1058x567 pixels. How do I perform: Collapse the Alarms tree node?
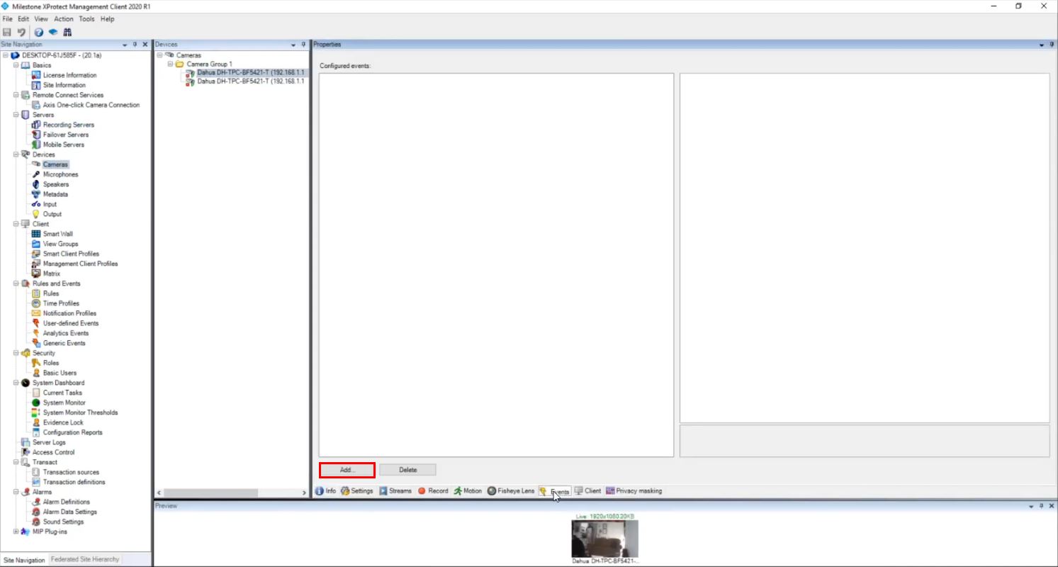click(16, 492)
